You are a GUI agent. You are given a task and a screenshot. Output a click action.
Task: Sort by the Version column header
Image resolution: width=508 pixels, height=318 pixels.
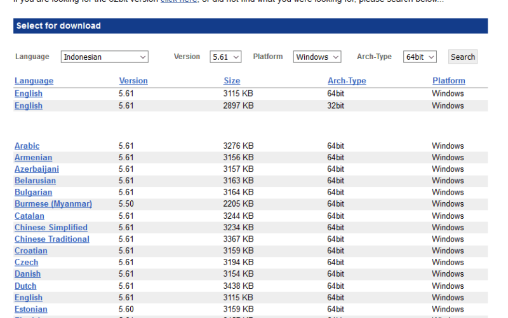pos(133,81)
